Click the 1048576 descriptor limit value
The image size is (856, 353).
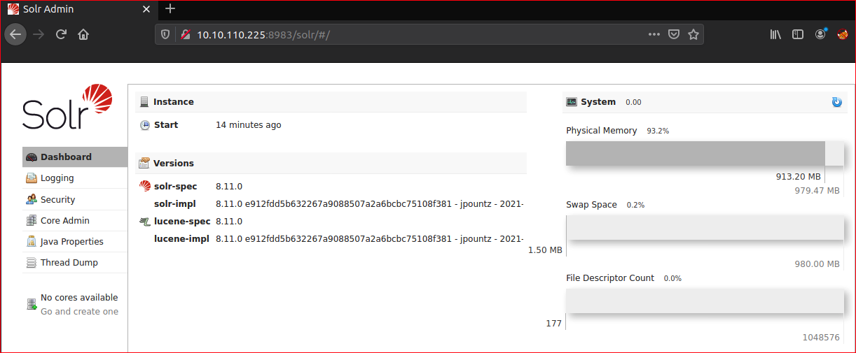click(821, 338)
